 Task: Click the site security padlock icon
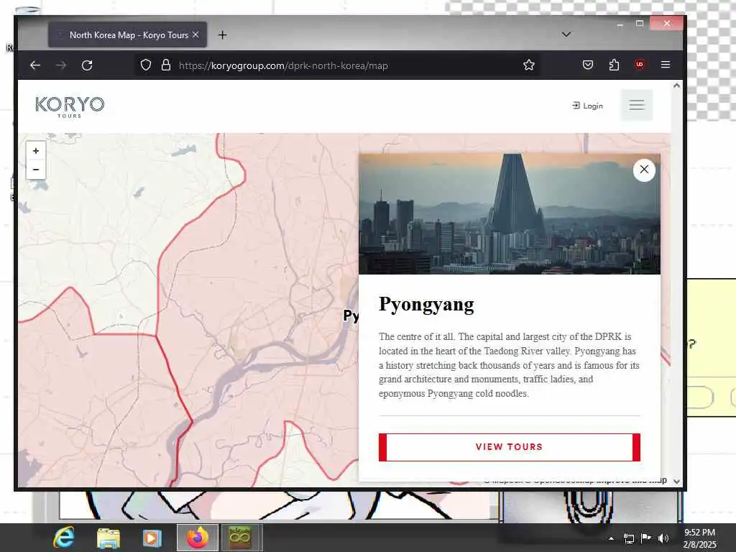click(x=166, y=65)
